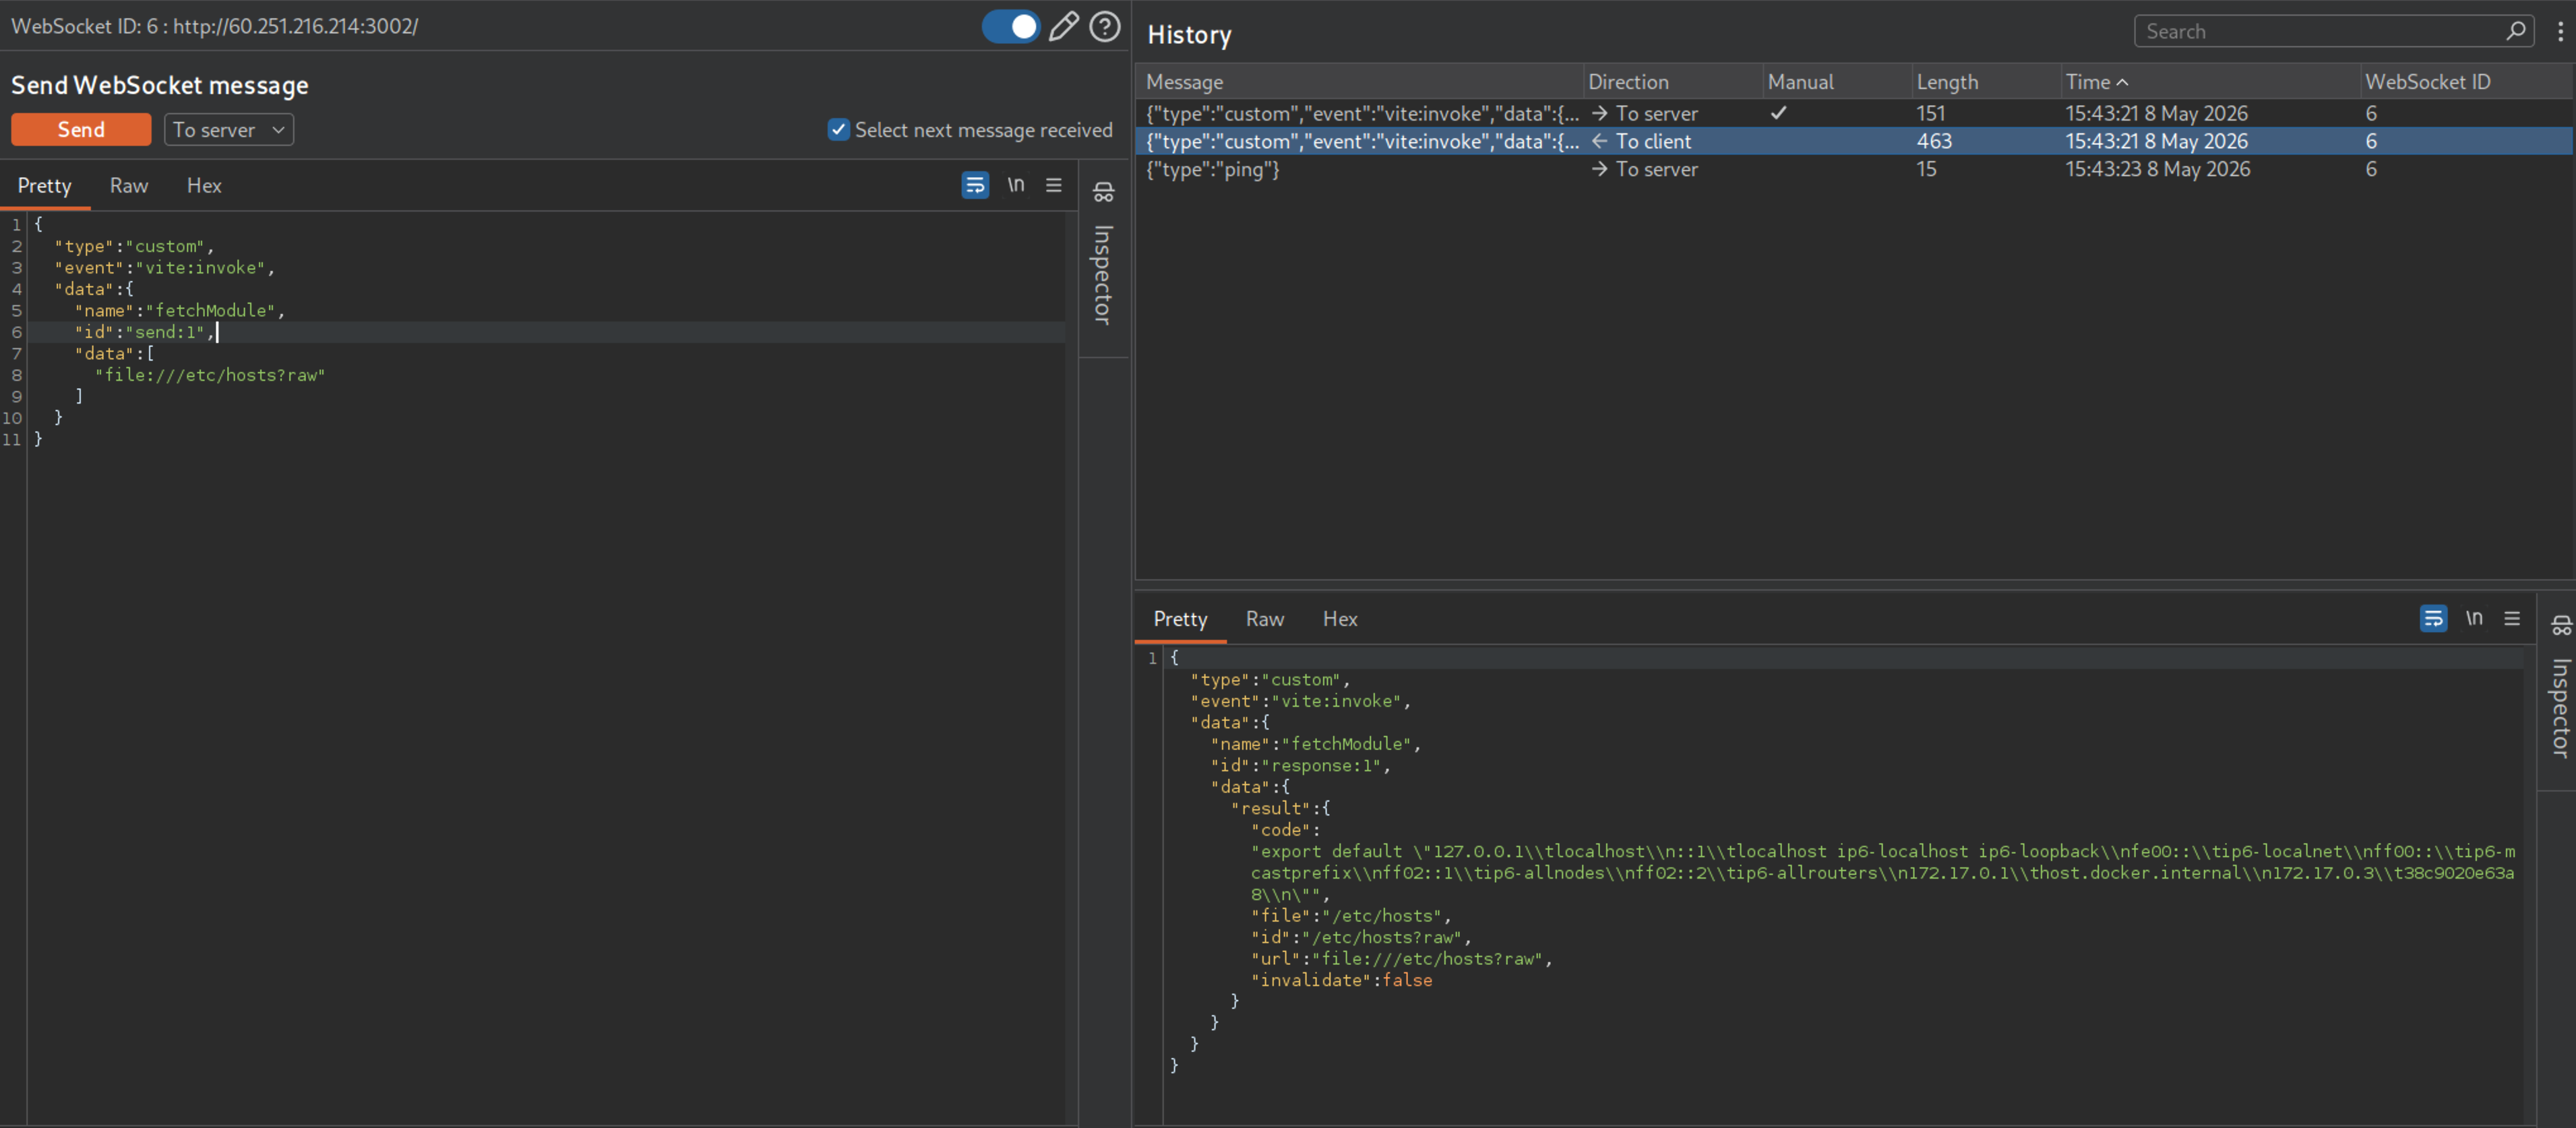Toggle the WebSocket connection switch
Viewport: 2576px width, 1128px height.
tap(1010, 27)
